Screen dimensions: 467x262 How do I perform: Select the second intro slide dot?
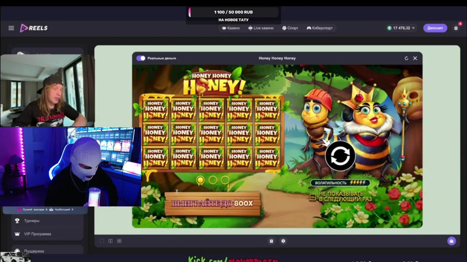[213, 180]
